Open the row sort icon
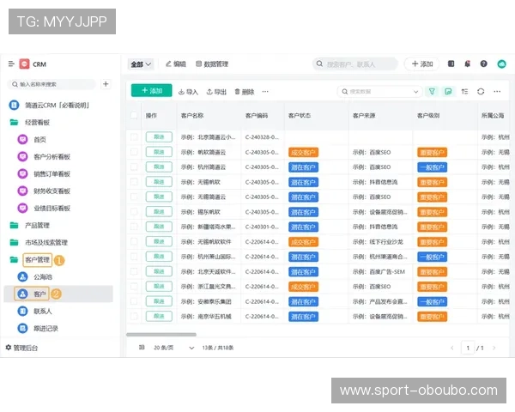 click(464, 91)
